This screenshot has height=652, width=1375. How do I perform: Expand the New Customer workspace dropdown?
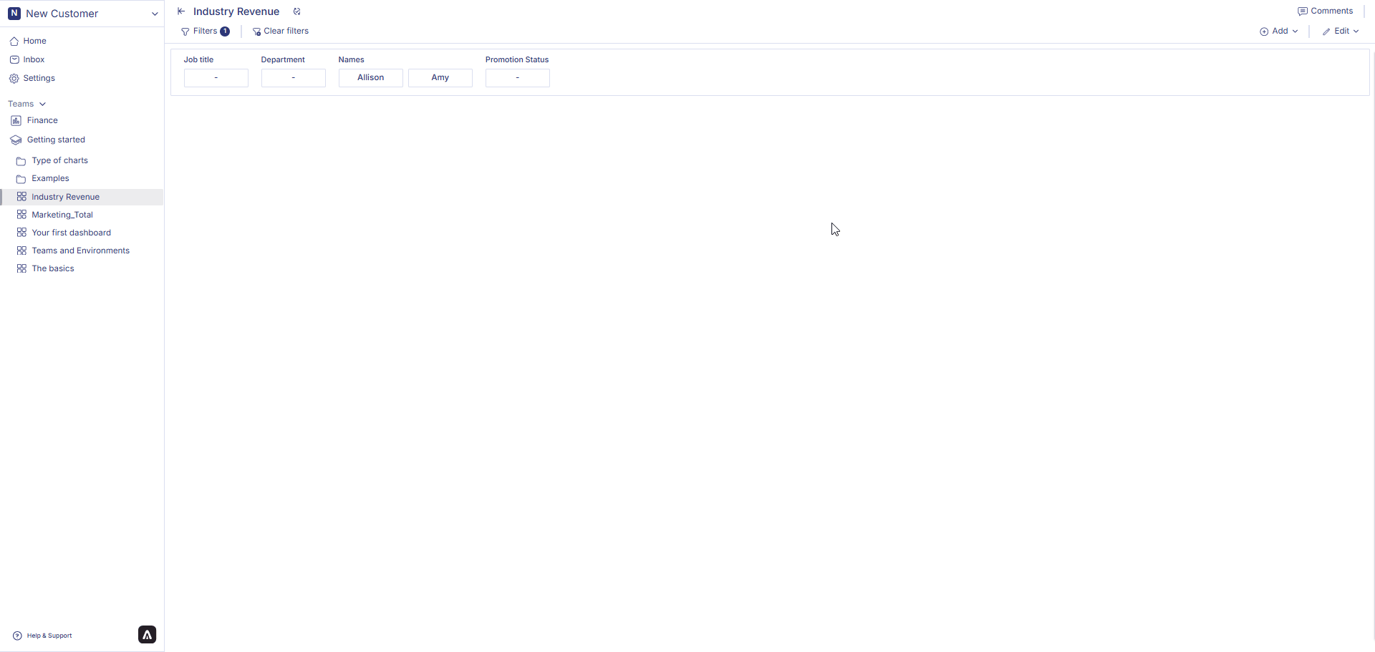click(x=154, y=14)
